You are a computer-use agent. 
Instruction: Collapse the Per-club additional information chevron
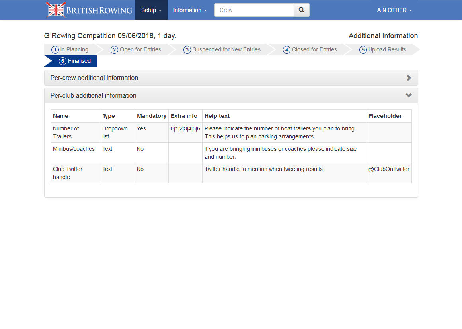(409, 95)
